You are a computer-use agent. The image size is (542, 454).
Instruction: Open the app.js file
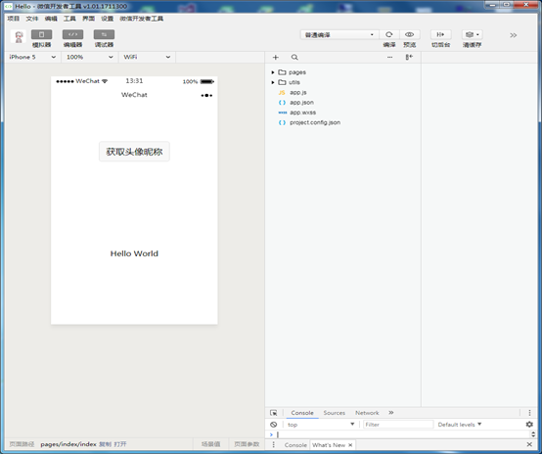click(298, 92)
